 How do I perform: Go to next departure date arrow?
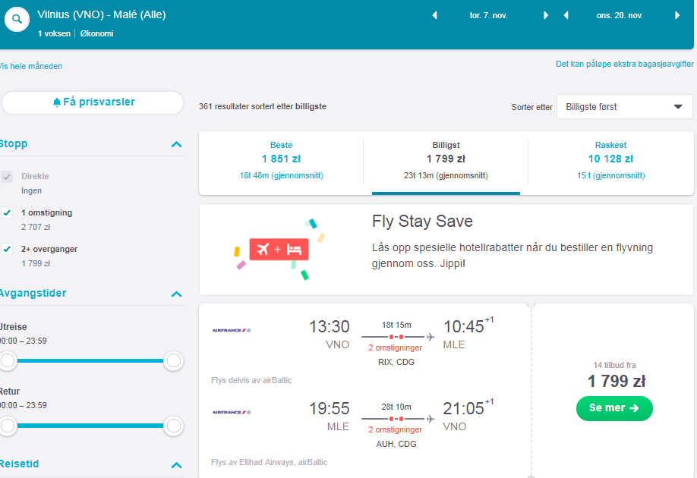coord(546,15)
